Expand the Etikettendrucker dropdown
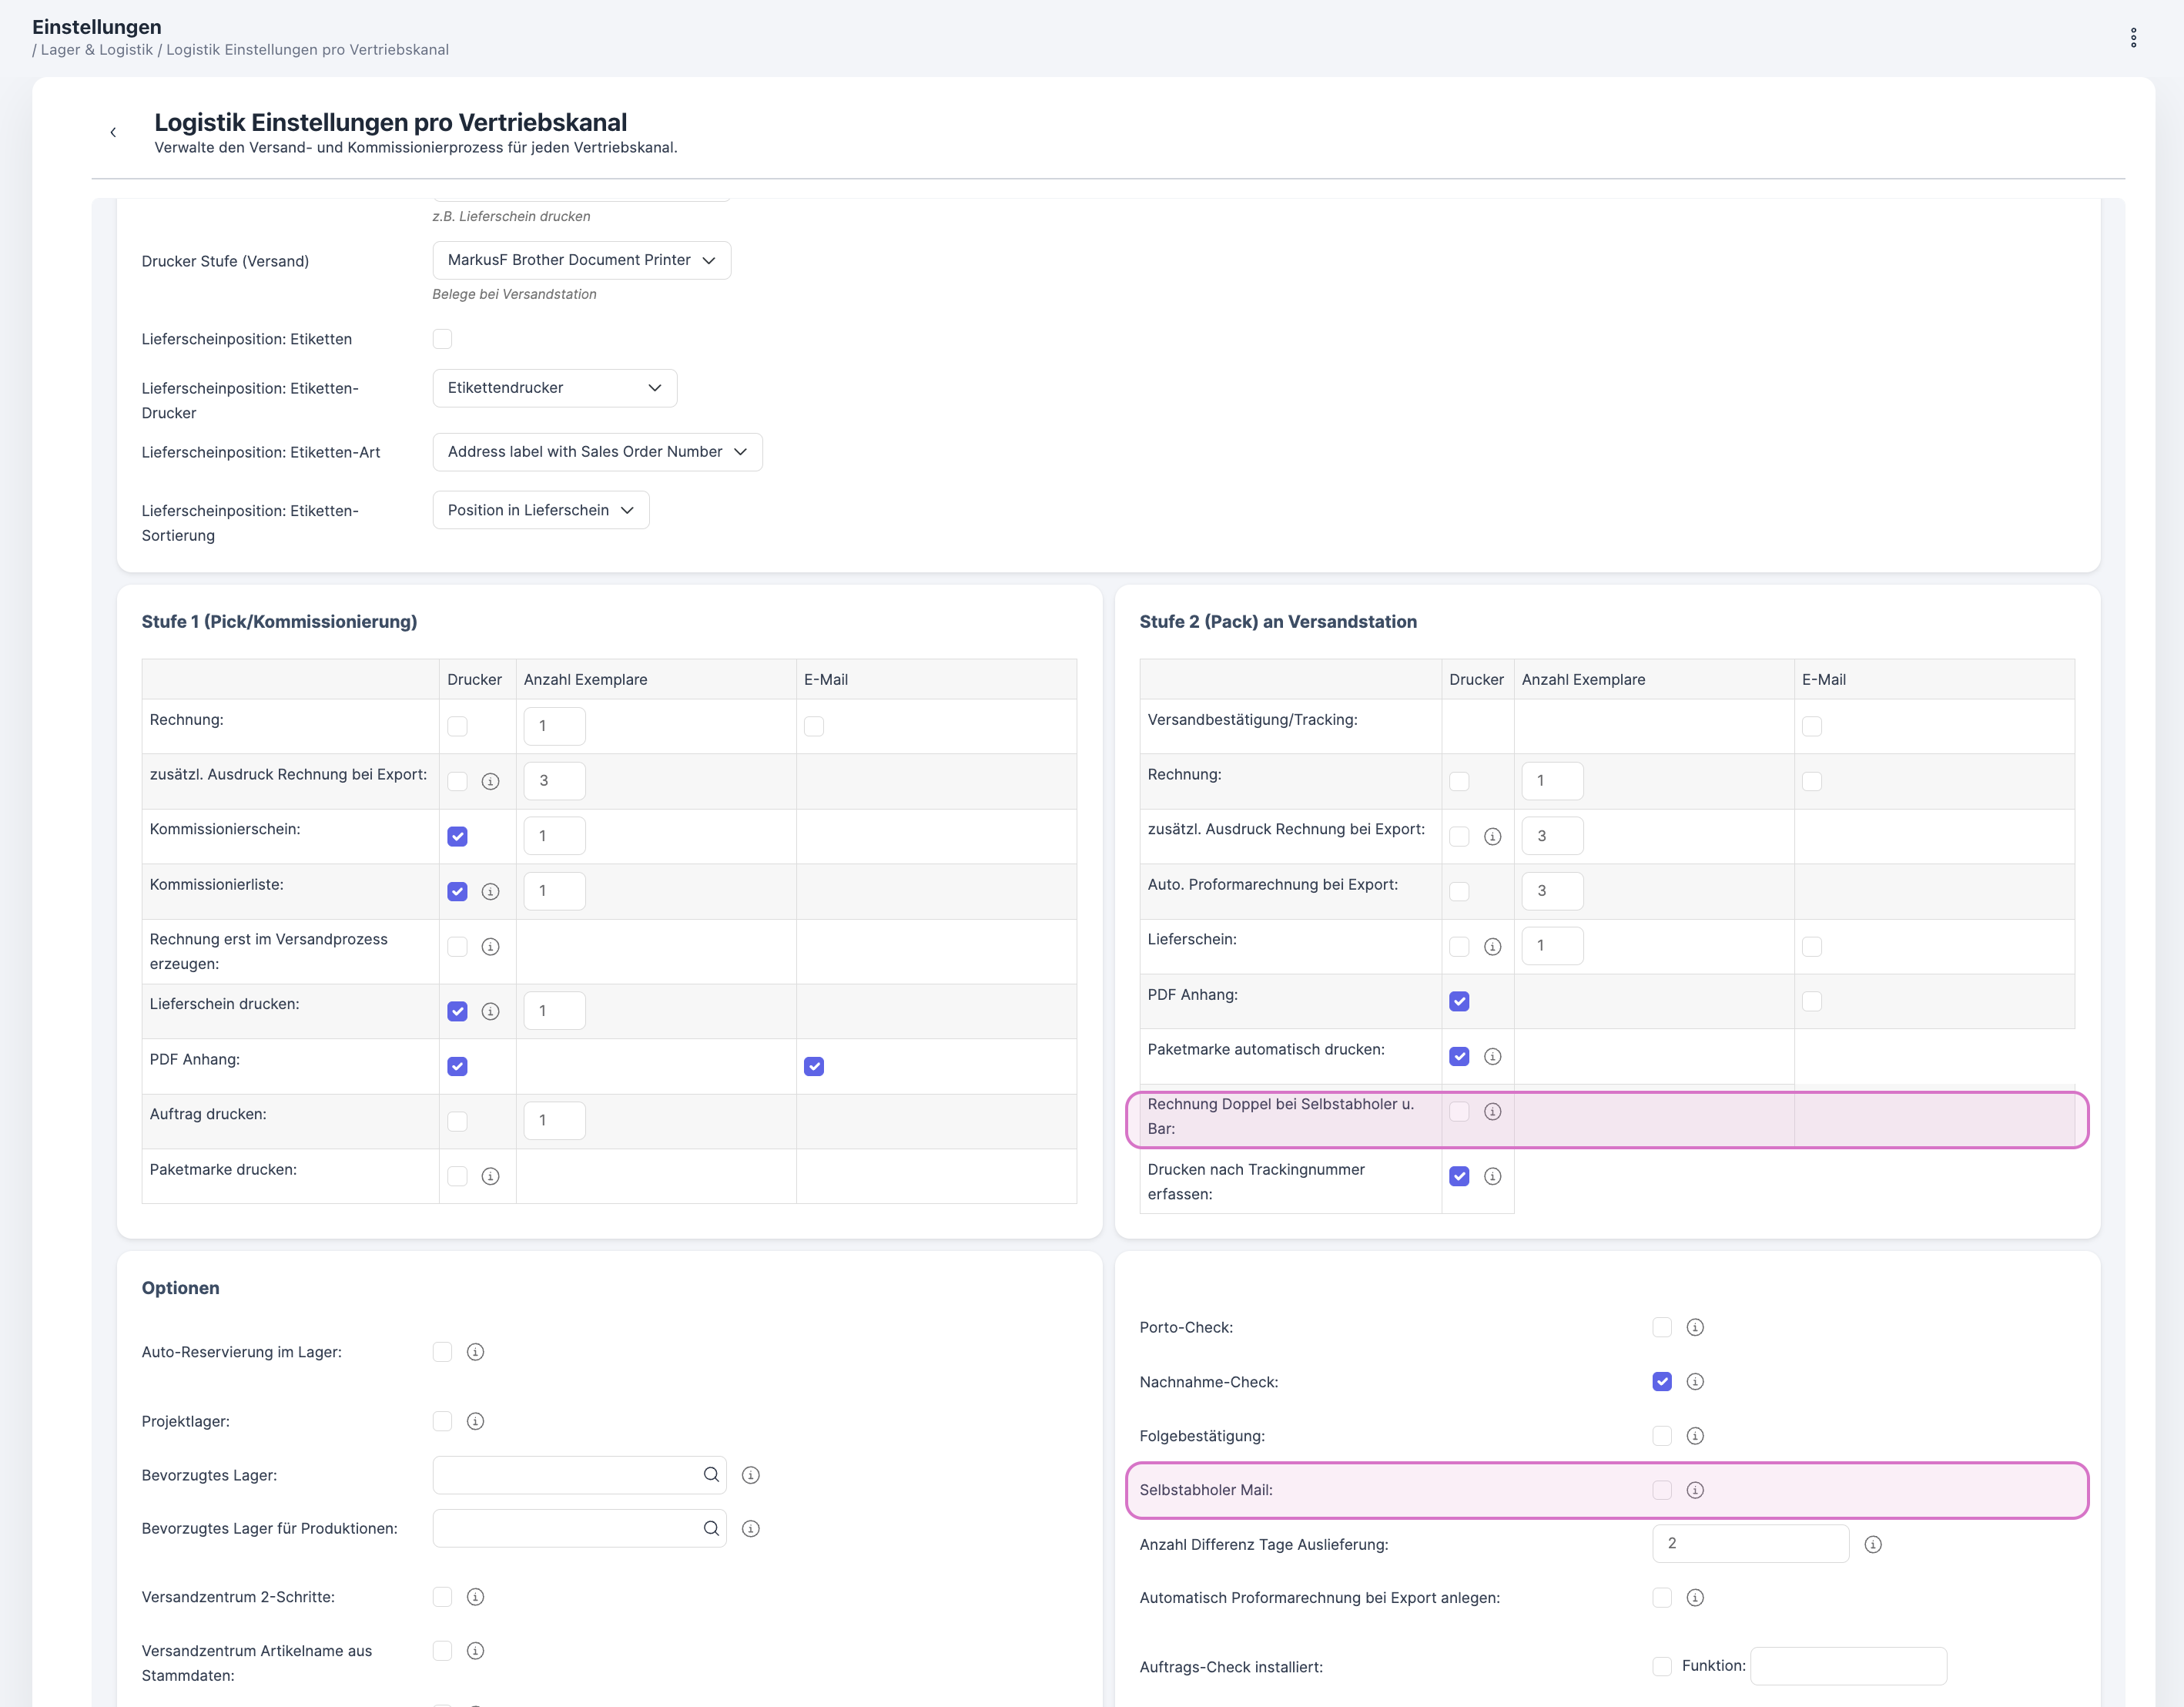Screen dimensions: 2184x1707 click(x=554, y=388)
